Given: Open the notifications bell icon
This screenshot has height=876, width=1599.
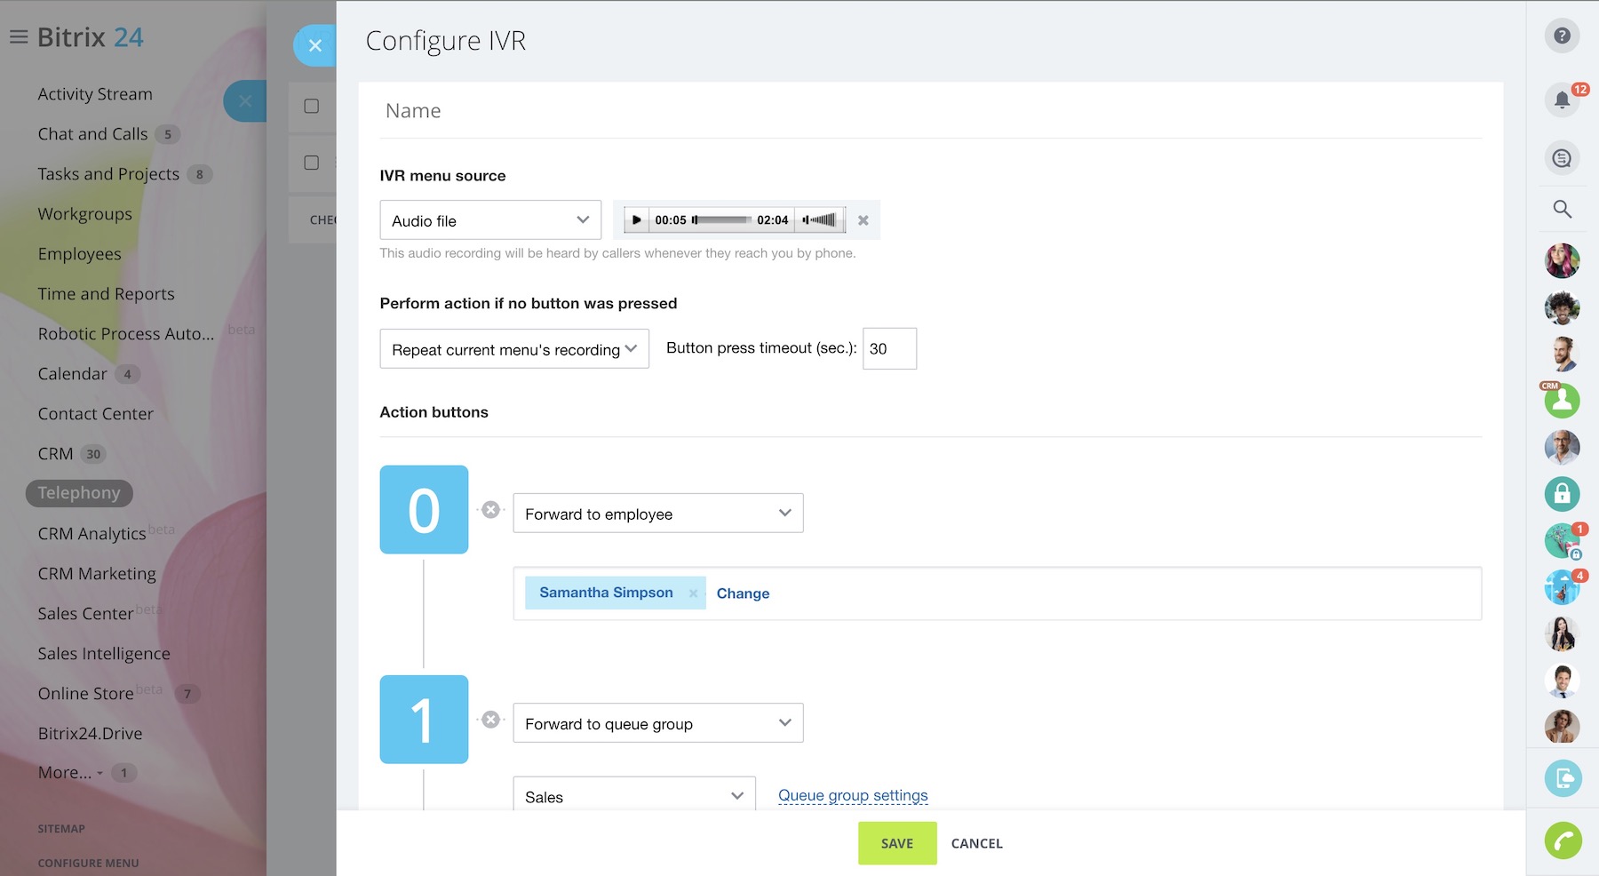Looking at the screenshot, I should tap(1562, 100).
